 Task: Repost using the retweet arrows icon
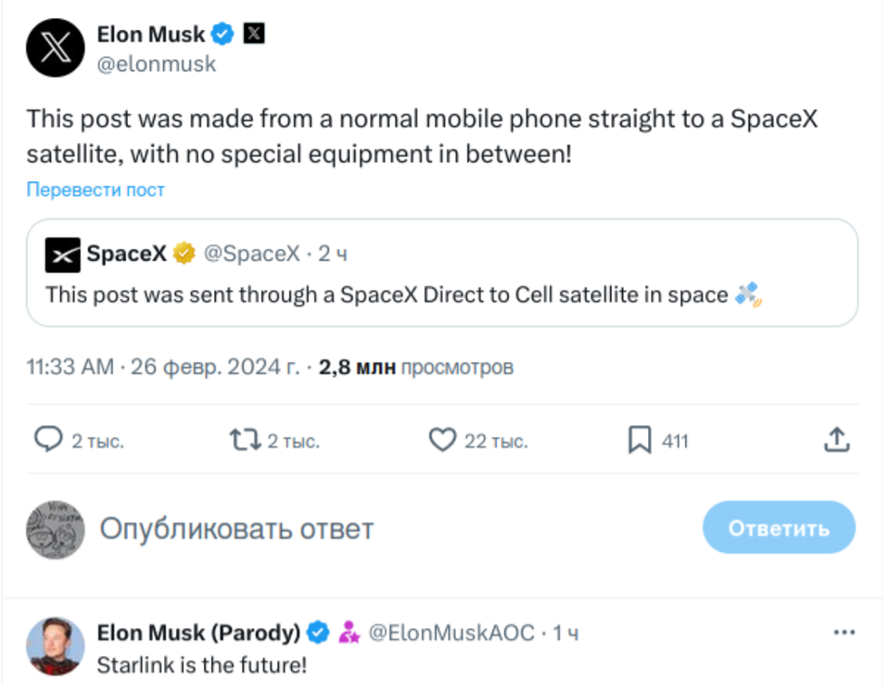245,439
